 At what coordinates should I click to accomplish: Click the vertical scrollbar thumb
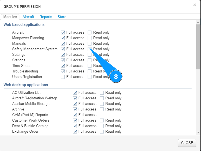coord(198,47)
